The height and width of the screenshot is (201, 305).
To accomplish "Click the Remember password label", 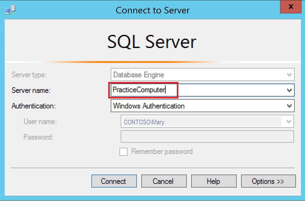I will pos(162,151).
